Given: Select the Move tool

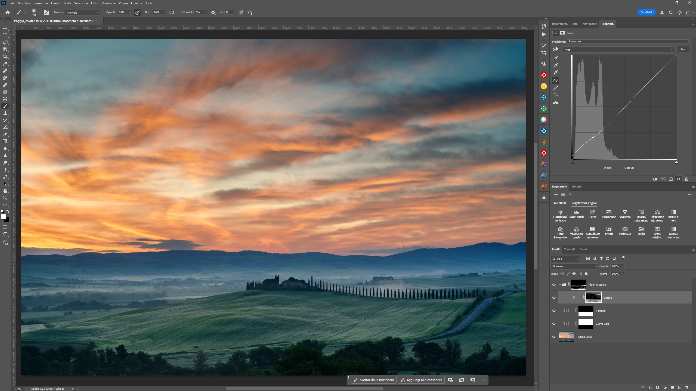Looking at the screenshot, I should [x=5, y=28].
